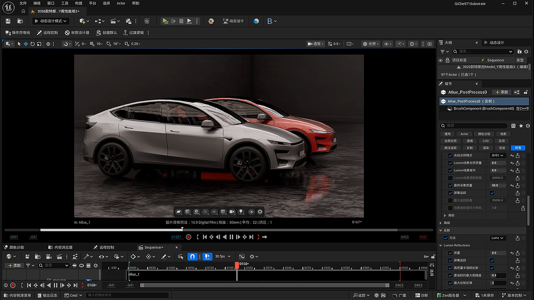
Task: Click the Sequencer horizontal range scrollbar
Action: click(x=264, y=285)
